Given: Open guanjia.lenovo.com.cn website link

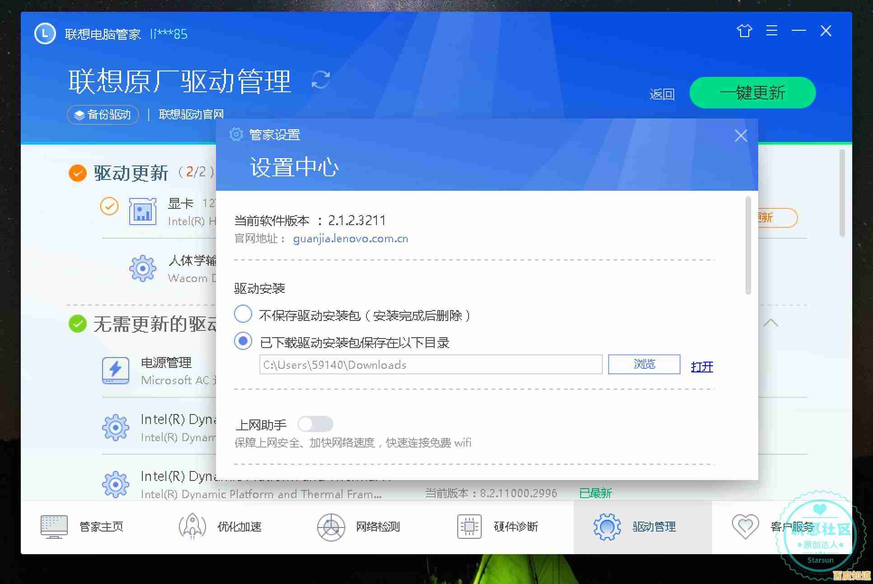Looking at the screenshot, I should coord(351,239).
